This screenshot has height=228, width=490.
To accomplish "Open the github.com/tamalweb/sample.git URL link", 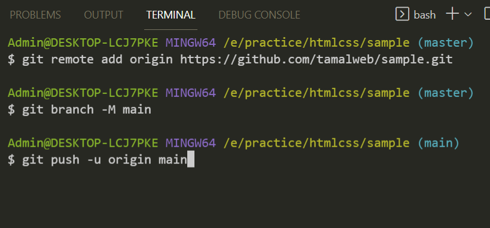I will [316, 59].
